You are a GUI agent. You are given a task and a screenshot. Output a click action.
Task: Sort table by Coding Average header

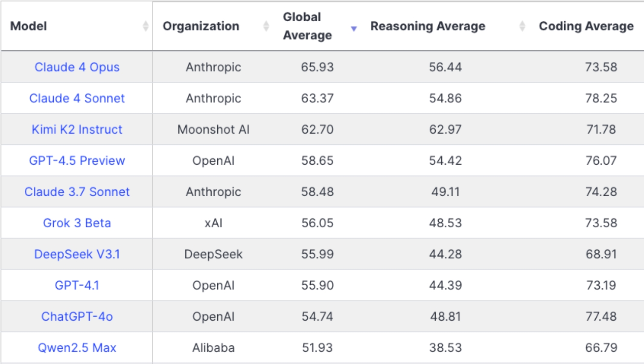[586, 26]
